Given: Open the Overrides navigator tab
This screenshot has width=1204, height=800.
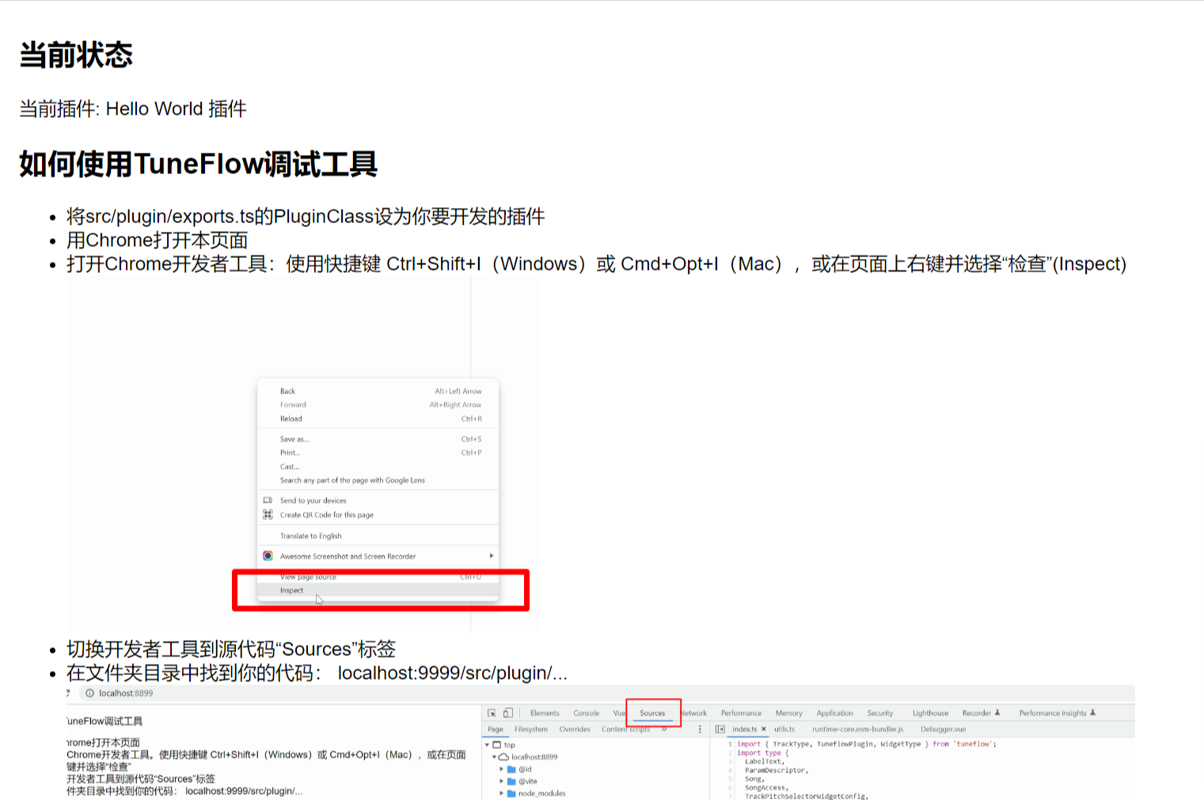Looking at the screenshot, I should (x=575, y=730).
